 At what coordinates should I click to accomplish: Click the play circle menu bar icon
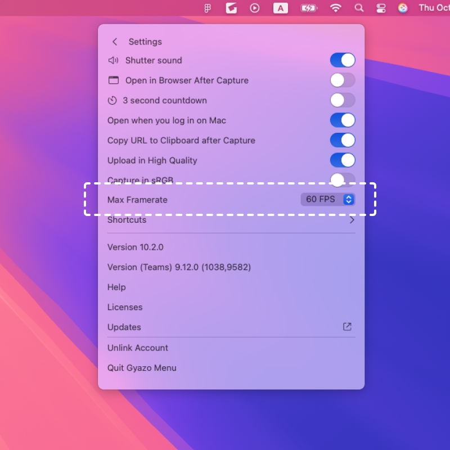click(255, 8)
